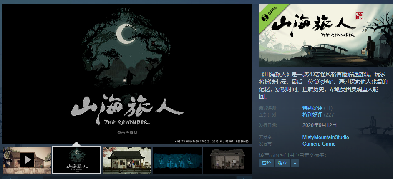Click the 全部评测 label
The height and width of the screenshot is (179, 393).
tap(268, 115)
